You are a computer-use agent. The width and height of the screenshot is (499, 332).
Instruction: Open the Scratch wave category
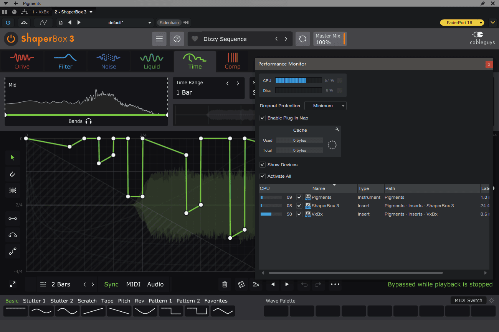(87, 301)
